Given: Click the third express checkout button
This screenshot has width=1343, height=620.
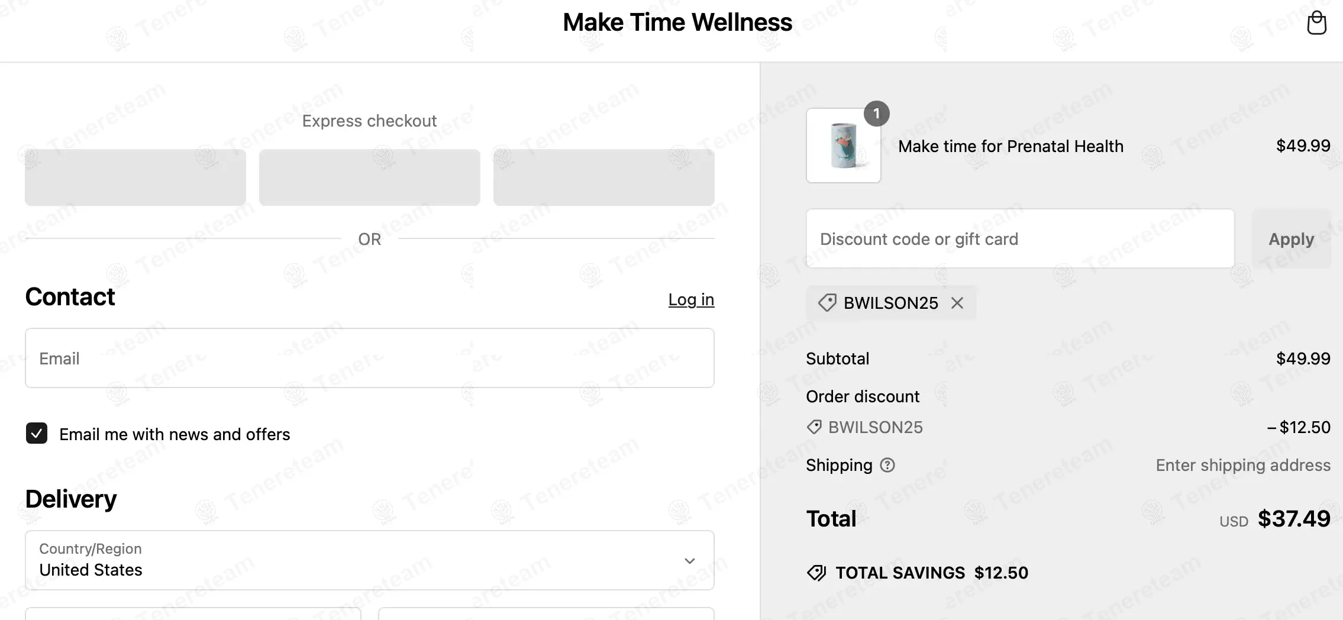Looking at the screenshot, I should 603,177.
